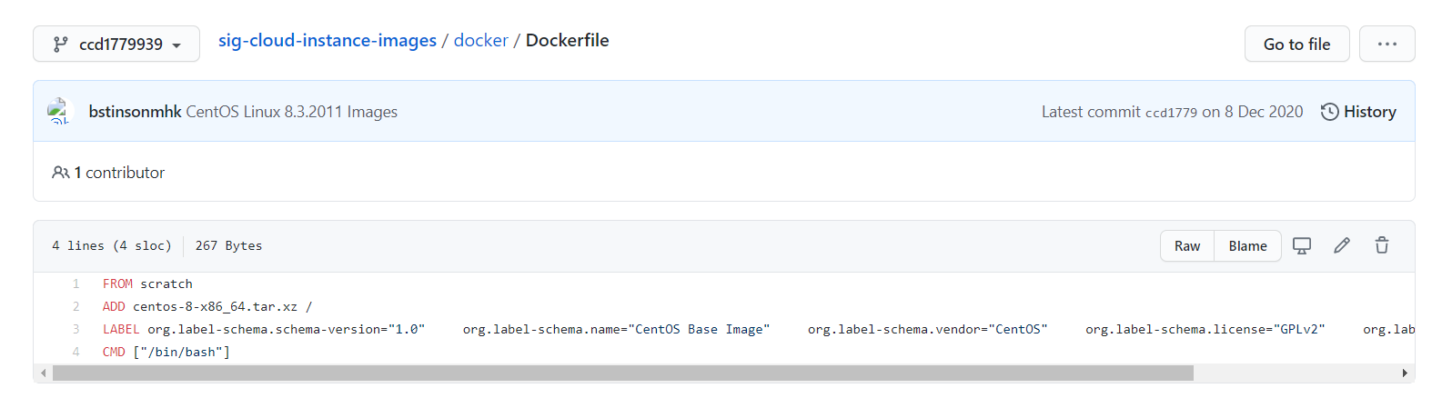This screenshot has height=398, width=1432.
Task: Open the ccd1779939 branch selector dropdown
Action: point(116,44)
